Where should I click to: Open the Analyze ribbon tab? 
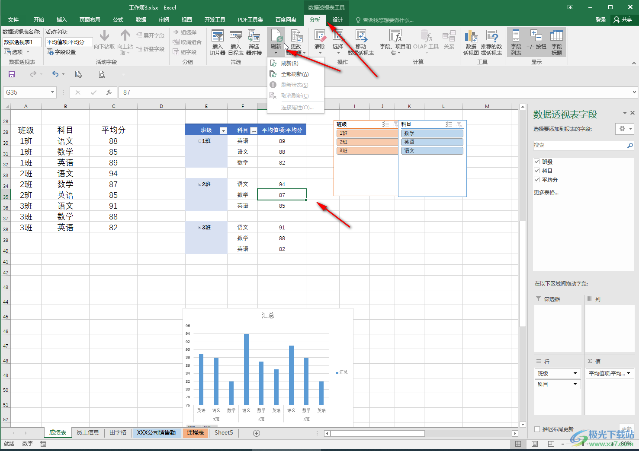[315, 20]
